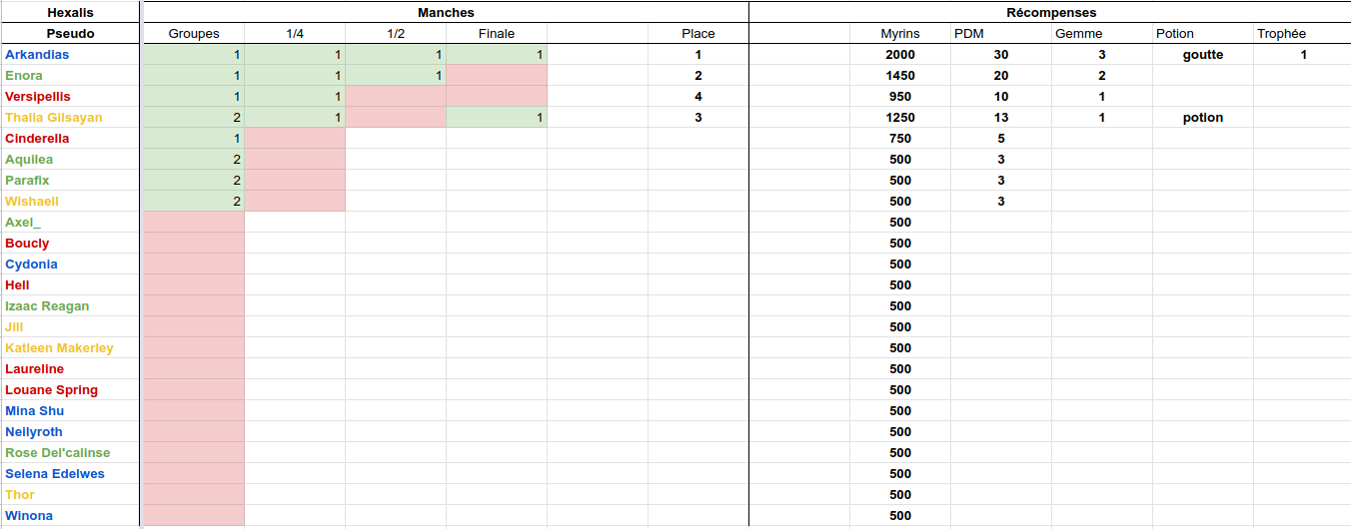Viewport: 1351px width, 529px height.
Task: Select the Gemme column header
Action: click(x=1079, y=34)
